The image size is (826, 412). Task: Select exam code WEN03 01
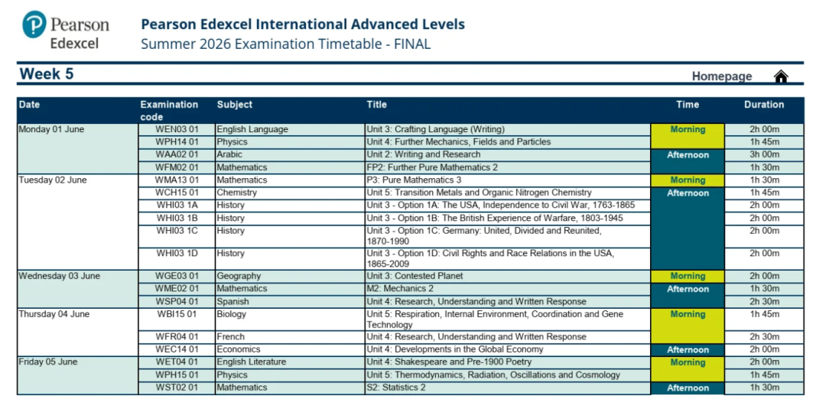point(177,130)
